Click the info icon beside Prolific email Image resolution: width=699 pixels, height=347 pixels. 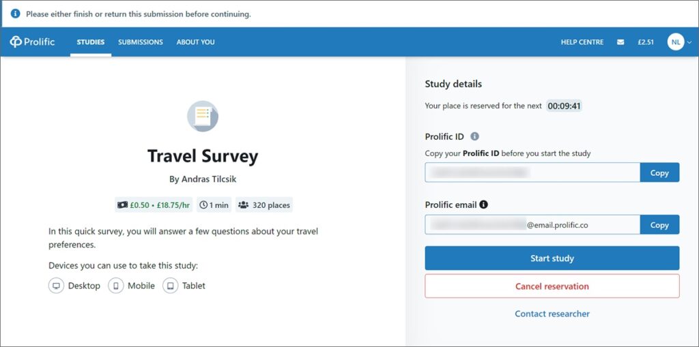[x=483, y=205]
